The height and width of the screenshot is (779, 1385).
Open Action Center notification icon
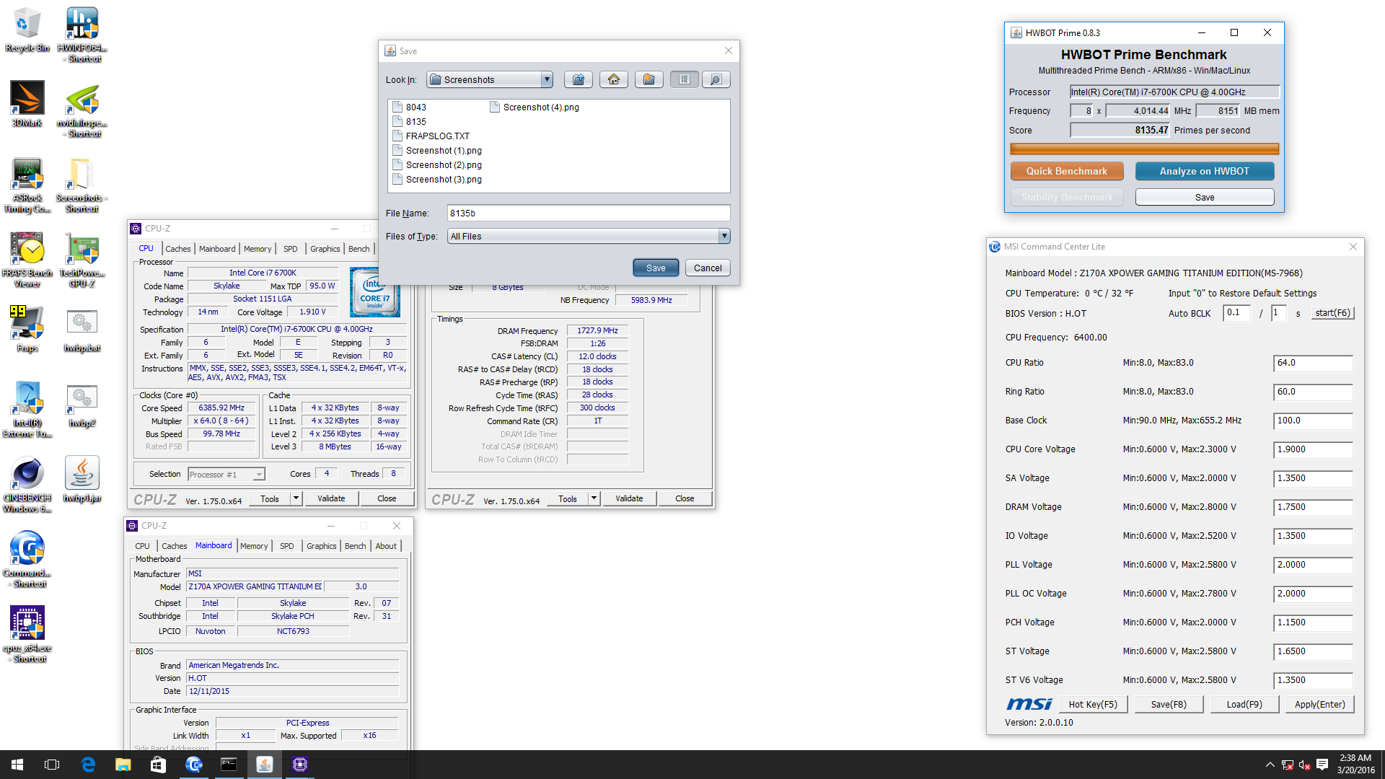tap(1322, 765)
